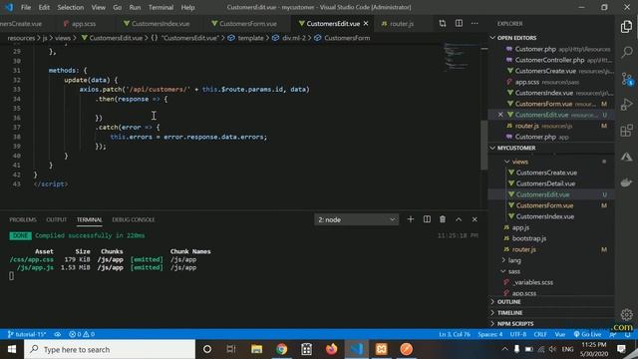Kill terminal with trash icon
The width and height of the screenshot is (638, 359).
click(443, 219)
